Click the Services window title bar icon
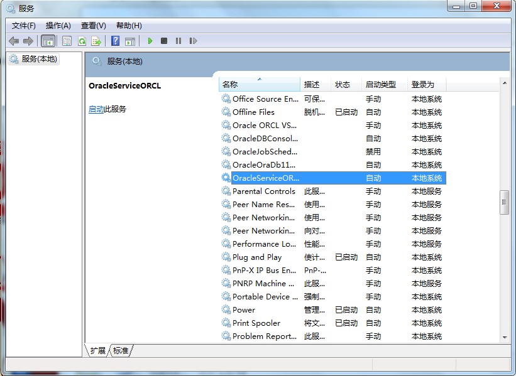Screen dimensions: 516x376 pyautogui.click(x=11, y=8)
